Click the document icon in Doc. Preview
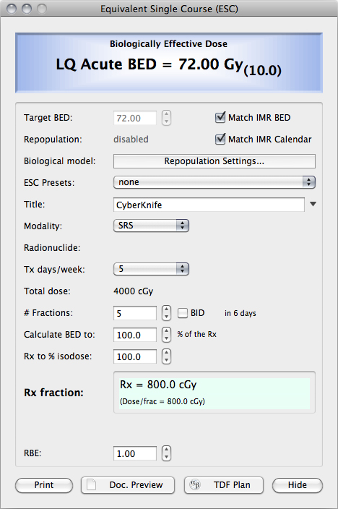338x509 pixels. coord(91,484)
